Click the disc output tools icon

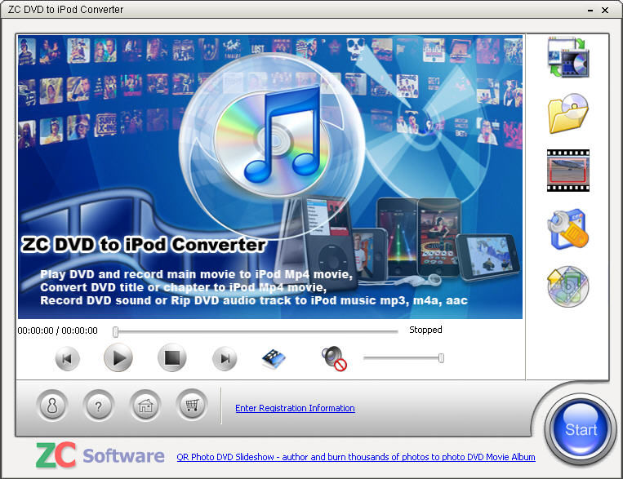[x=568, y=286]
